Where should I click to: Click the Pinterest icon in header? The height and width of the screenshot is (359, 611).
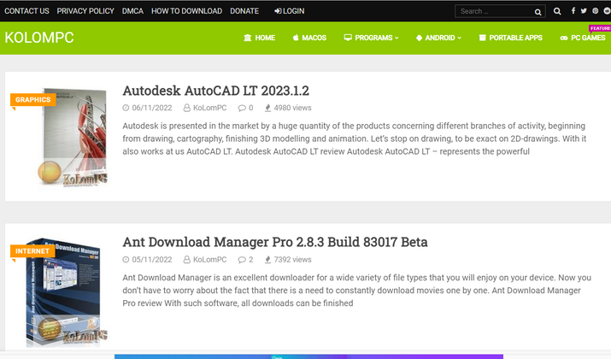point(596,11)
